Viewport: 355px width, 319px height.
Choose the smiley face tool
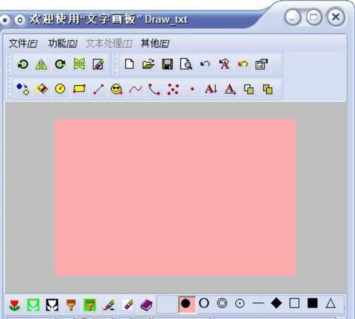(x=117, y=89)
